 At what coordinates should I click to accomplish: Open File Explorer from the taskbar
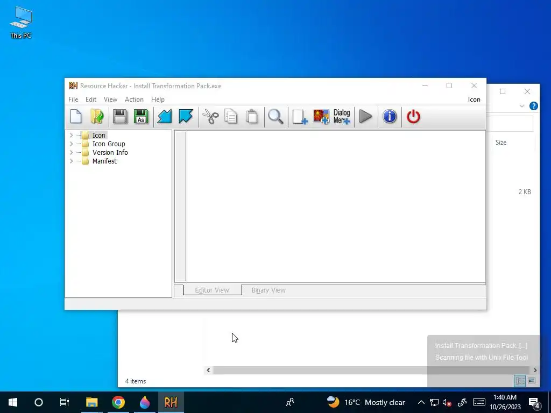91,402
